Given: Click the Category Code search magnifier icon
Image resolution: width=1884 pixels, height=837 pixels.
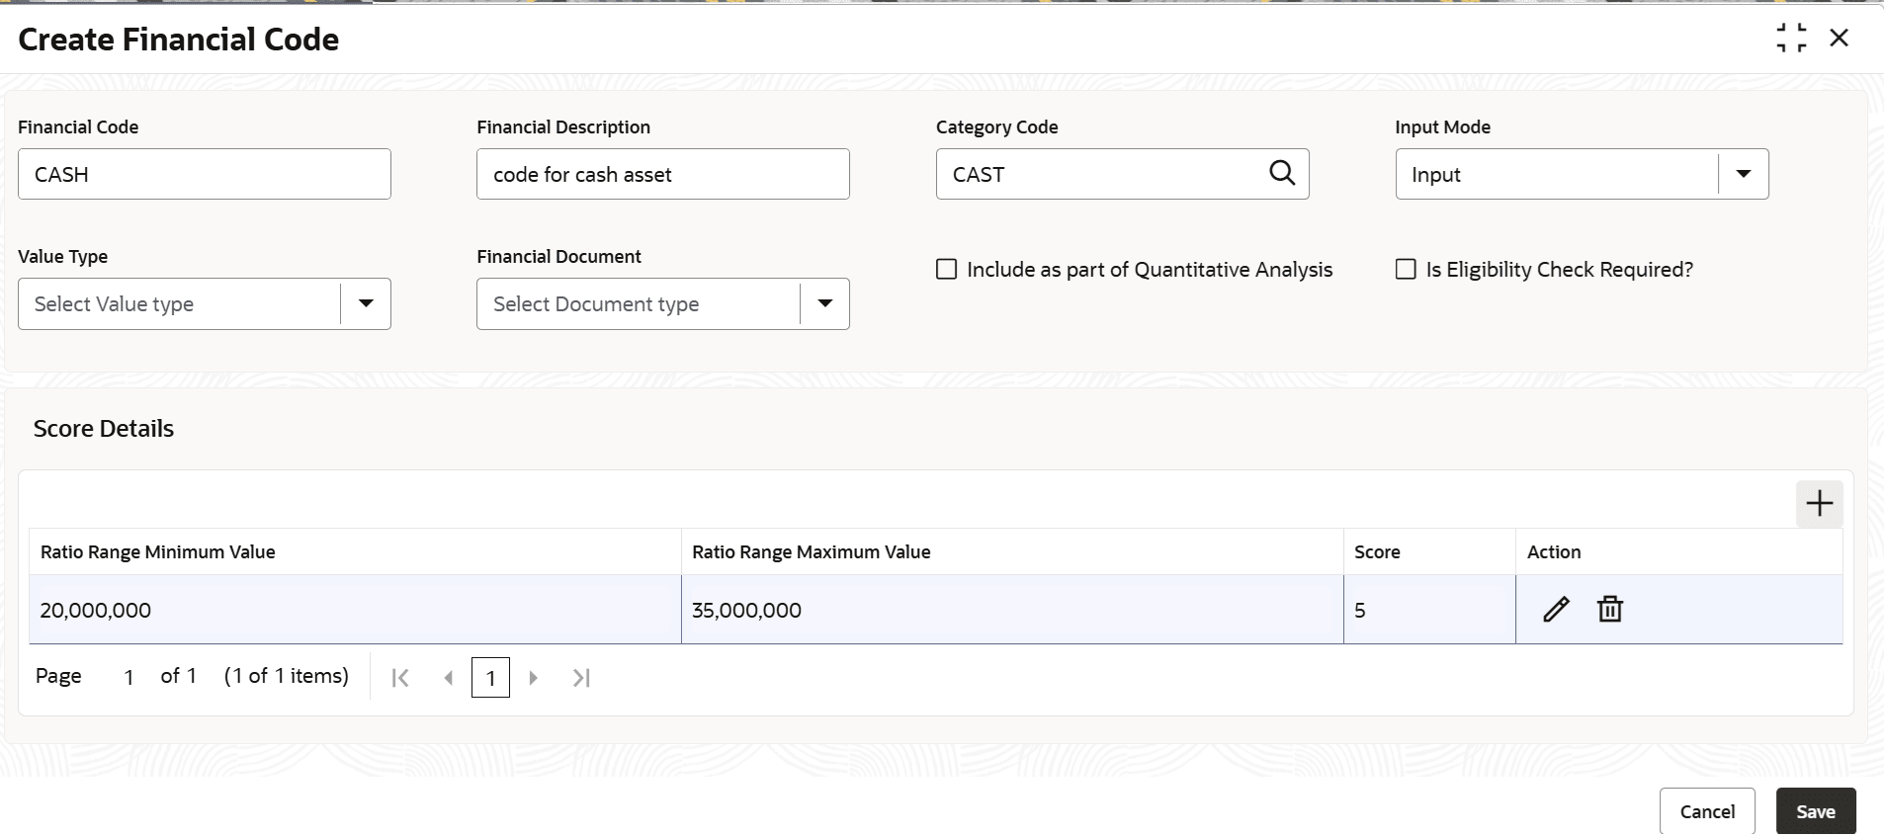Looking at the screenshot, I should click(1282, 173).
